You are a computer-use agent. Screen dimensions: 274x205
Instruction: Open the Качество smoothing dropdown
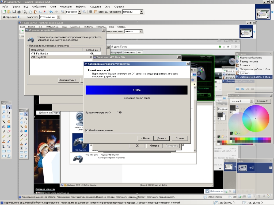(x=58, y=17)
